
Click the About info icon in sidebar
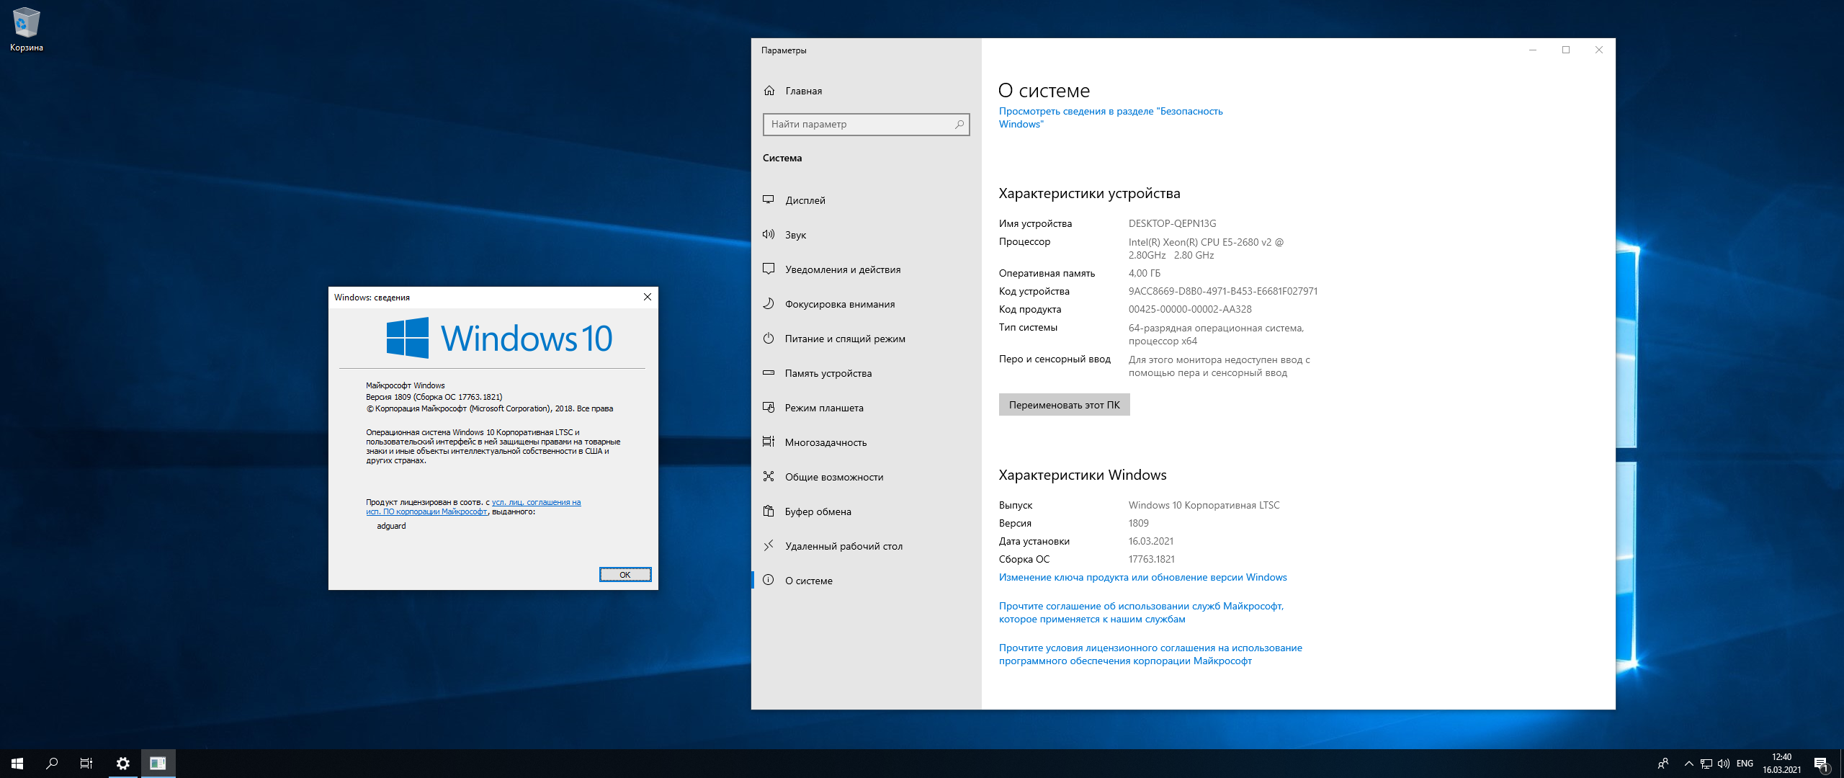769,580
